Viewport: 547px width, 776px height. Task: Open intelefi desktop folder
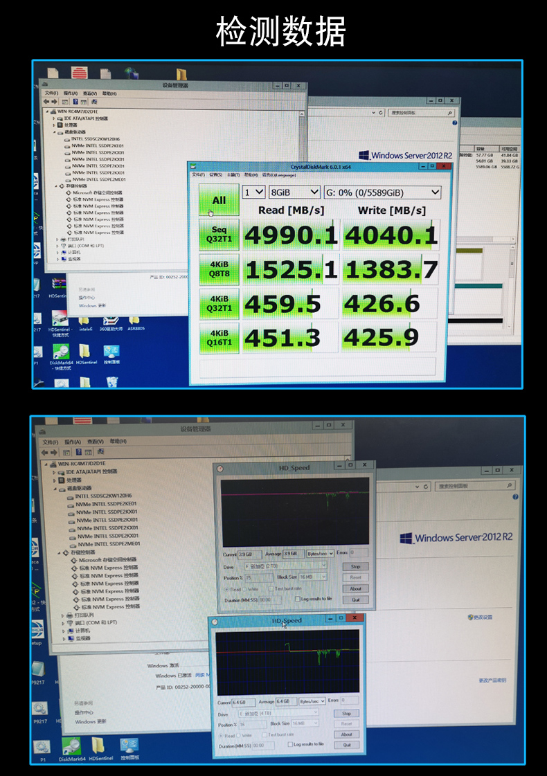86,323
